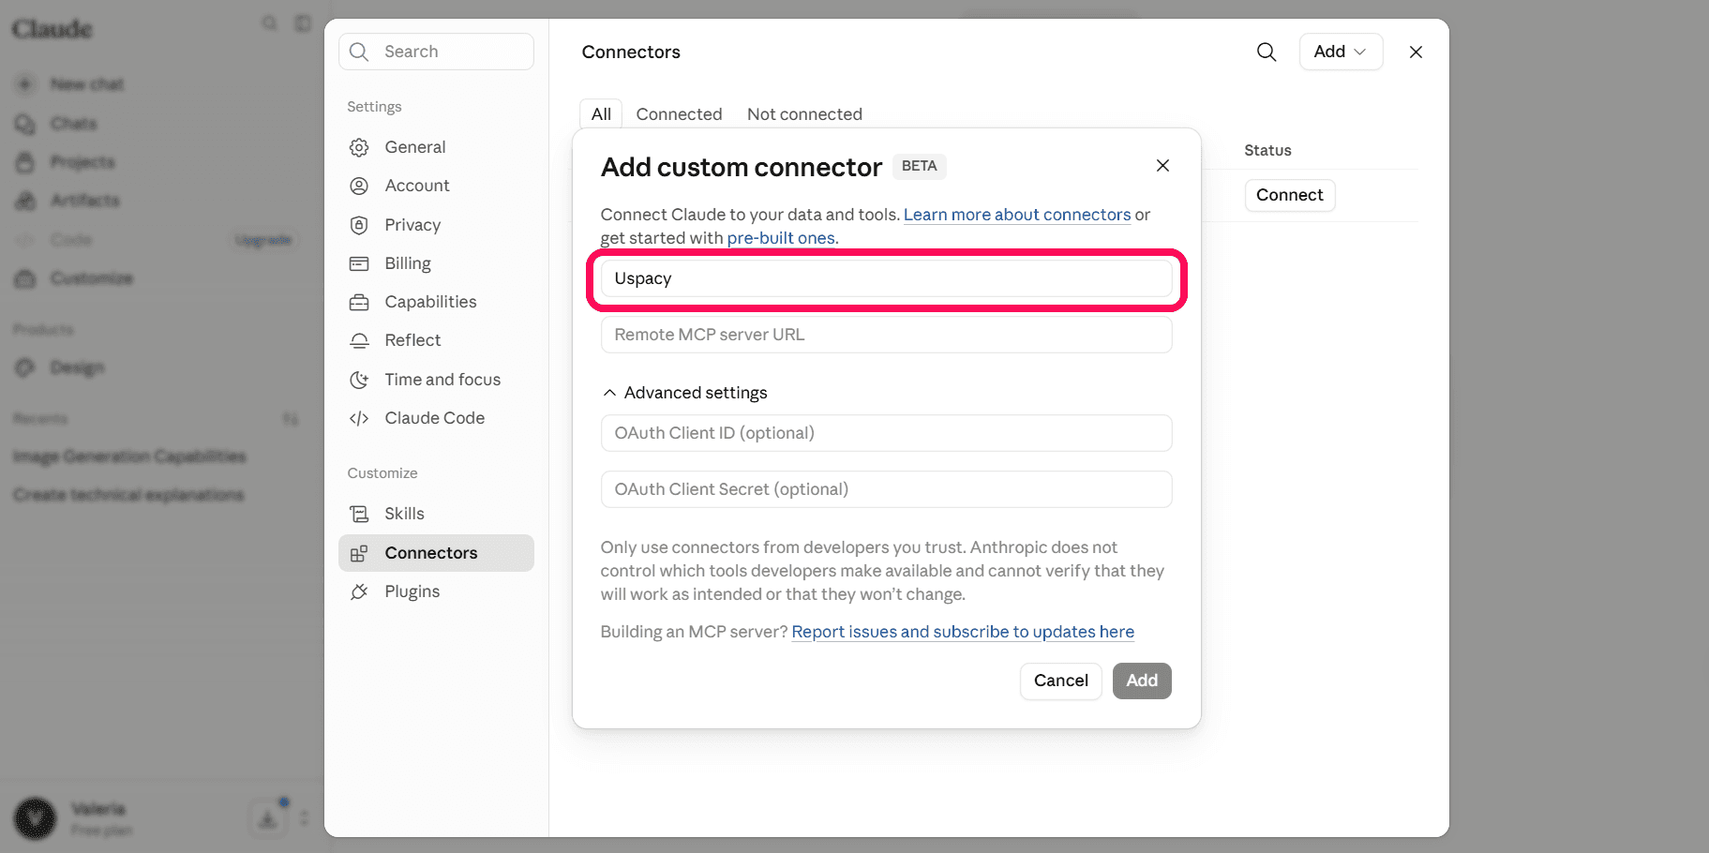Click the Connect status button
Image resolution: width=1709 pixels, height=853 pixels.
pyautogui.click(x=1289, y=195)
